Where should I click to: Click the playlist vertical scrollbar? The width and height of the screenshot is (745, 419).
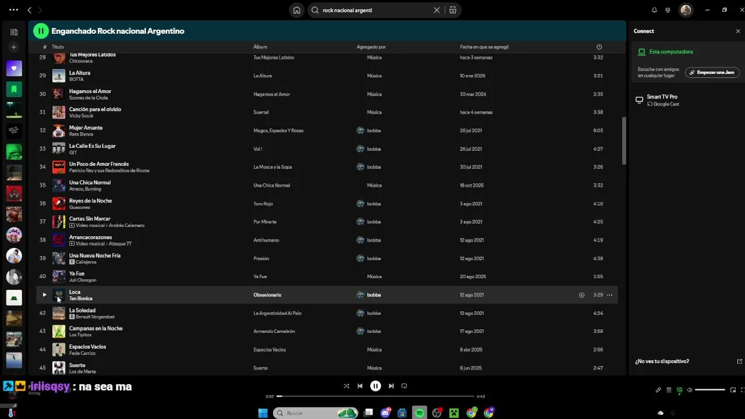[624, 140]
